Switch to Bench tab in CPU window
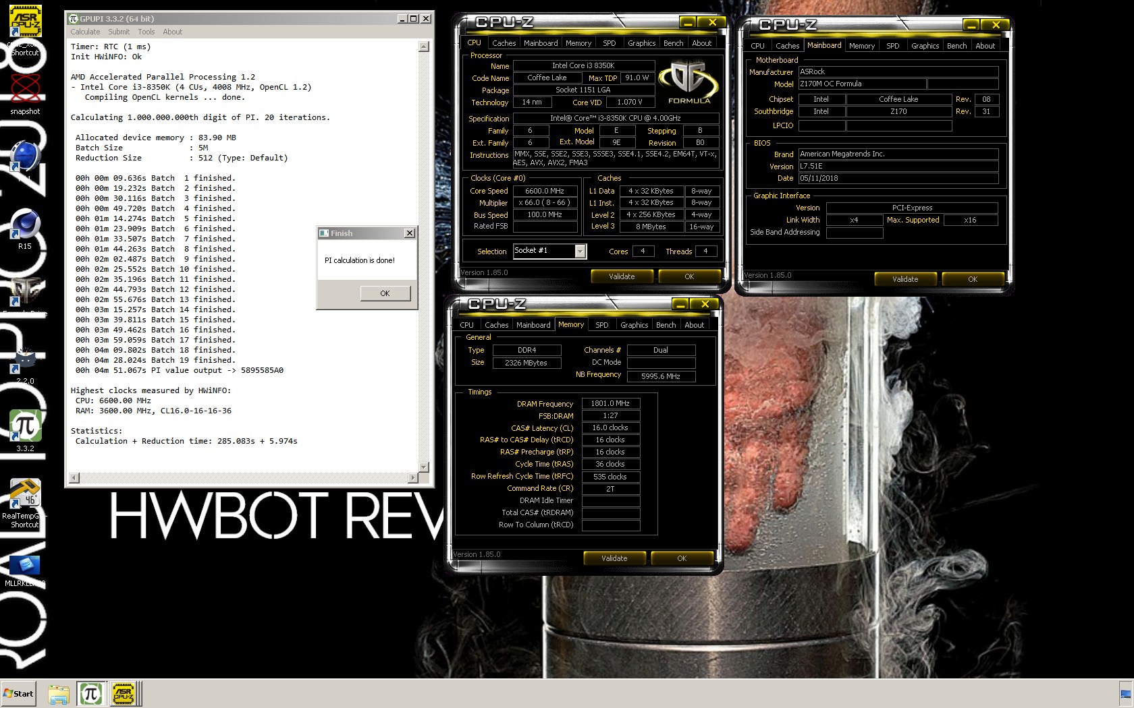The height and width of the screenshot is (708, 1134). pyautogui.click(x=674, y=43)
